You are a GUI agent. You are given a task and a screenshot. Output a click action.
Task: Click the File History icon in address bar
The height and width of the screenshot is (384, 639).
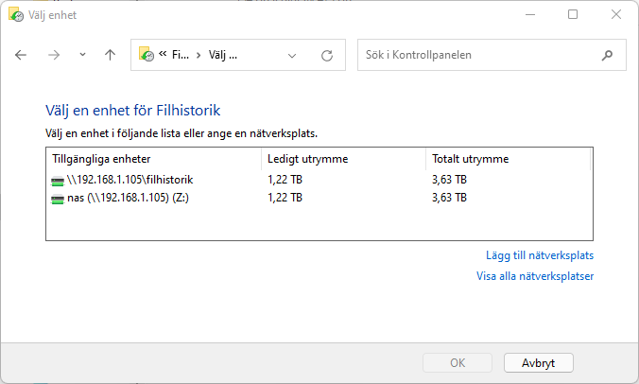pyautogui.click(x=147, y=55)
